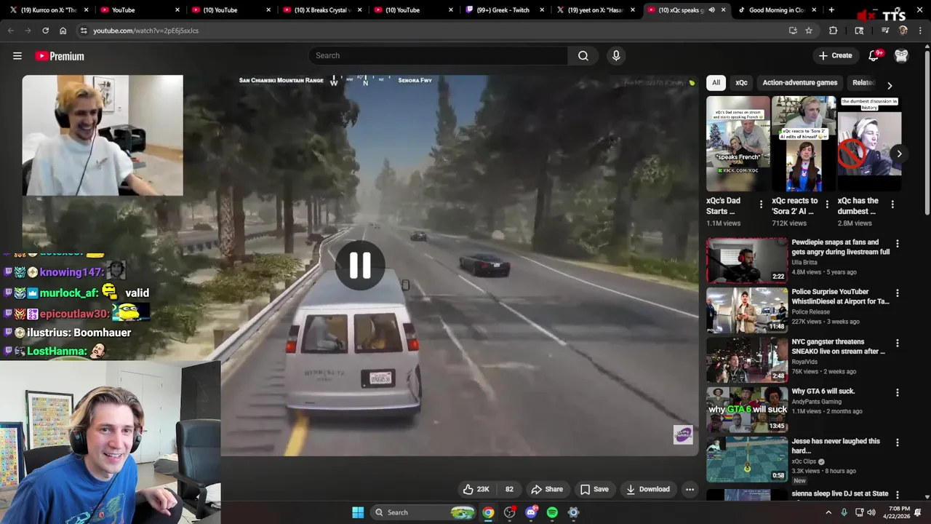Start voice search with the microphone icon

click(616, 55)
